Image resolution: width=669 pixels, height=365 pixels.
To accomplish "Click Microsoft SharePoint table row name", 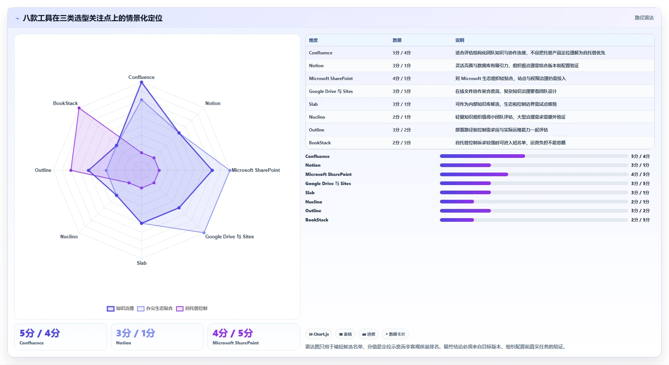I will 331,79.
